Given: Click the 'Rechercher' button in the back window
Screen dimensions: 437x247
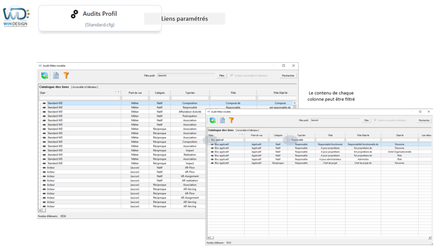Looking at the screenshot, I should click(288, 75).
